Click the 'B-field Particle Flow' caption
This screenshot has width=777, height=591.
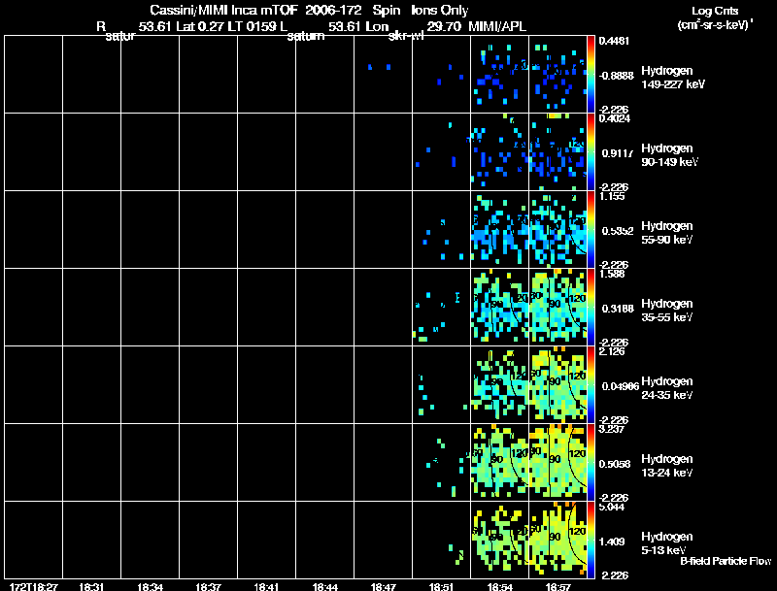point(726,561)
